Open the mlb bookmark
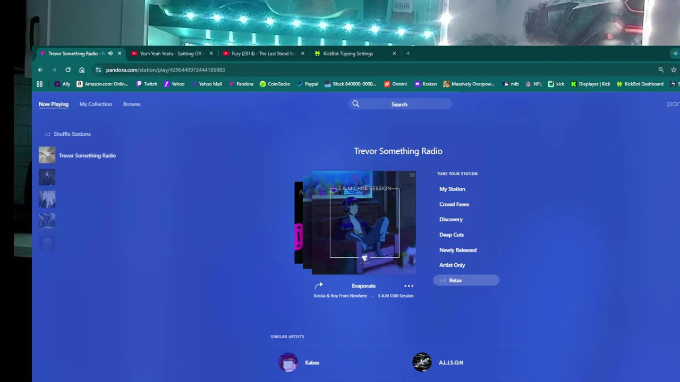The width and height of the screenshot is (680, 382). click(510, 84)
